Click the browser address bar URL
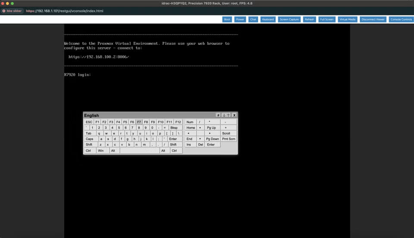 (65, 11)
